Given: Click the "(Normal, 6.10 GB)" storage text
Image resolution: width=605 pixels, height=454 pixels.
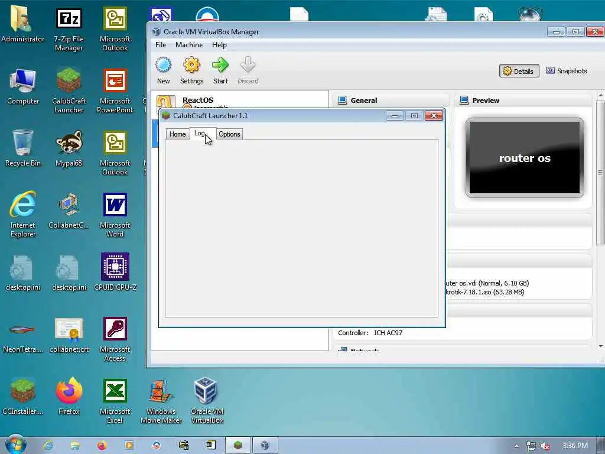Looking at the screenshot, I should (503, 283).
